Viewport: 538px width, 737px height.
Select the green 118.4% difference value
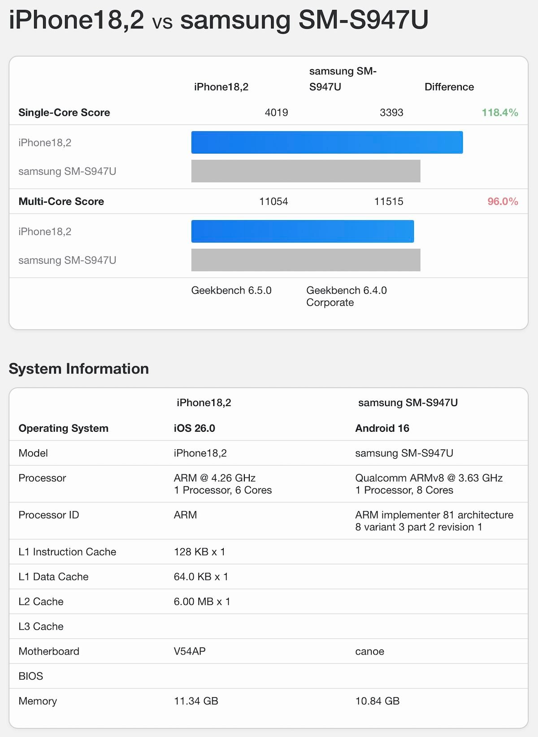point(500,113)
